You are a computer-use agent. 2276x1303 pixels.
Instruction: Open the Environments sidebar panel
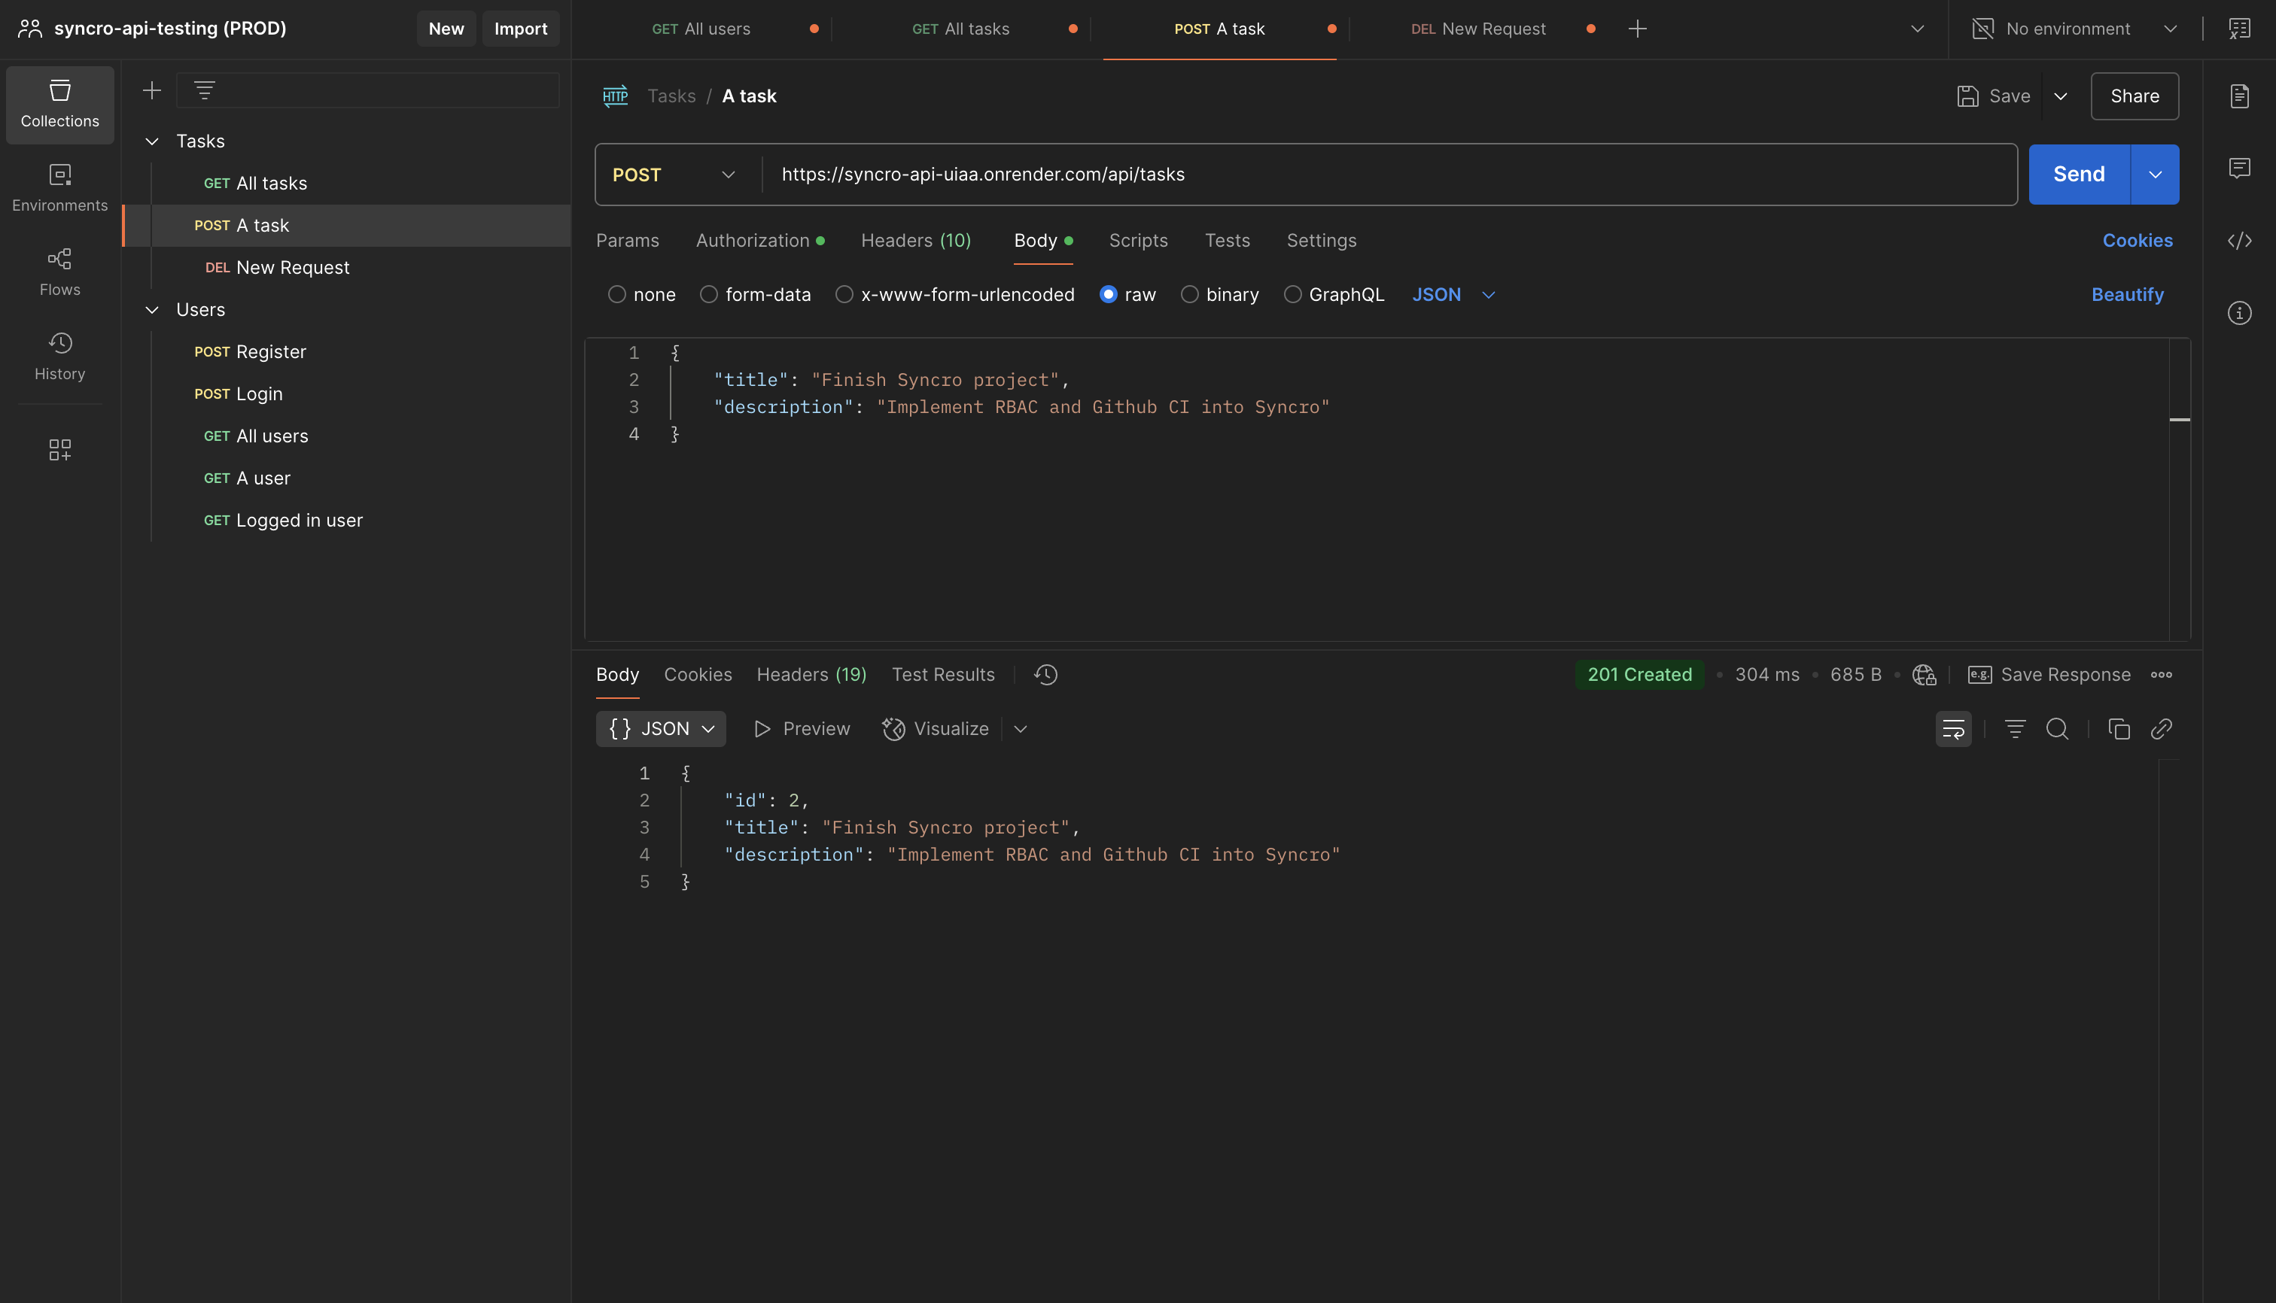point(60,189)
